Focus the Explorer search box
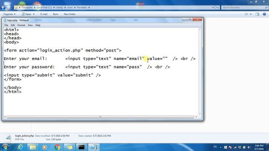269x151 pixels. coord(243,8)
